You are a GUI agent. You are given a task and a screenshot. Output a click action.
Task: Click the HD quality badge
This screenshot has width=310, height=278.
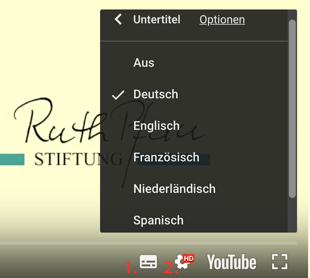[x=188, y=258]
